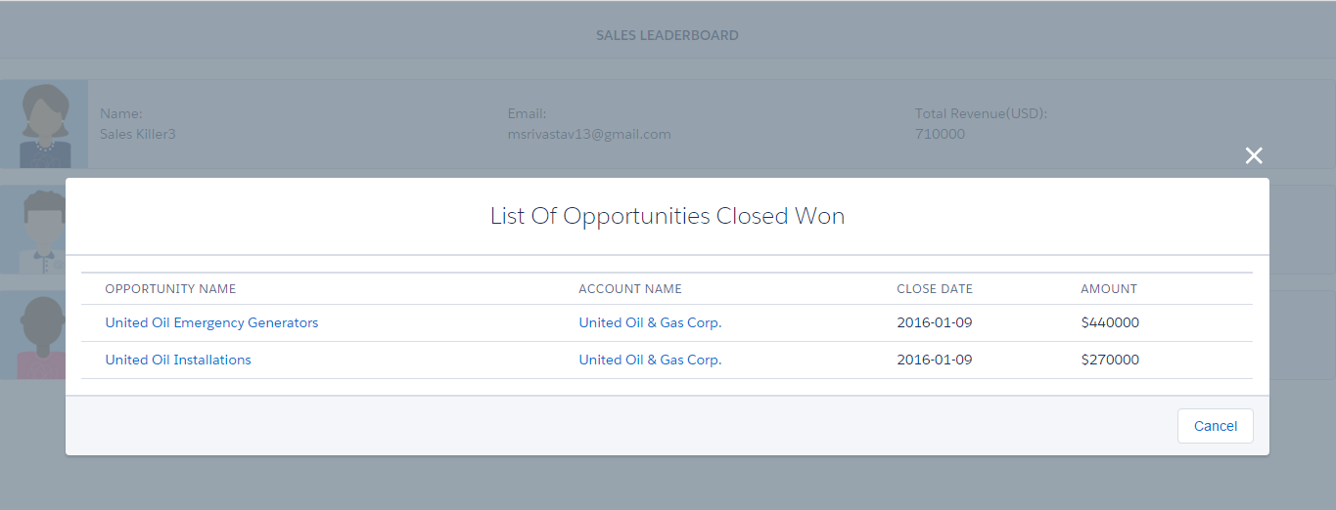Click Sales Killer3's female avatar icon

(x=44, y=125)
